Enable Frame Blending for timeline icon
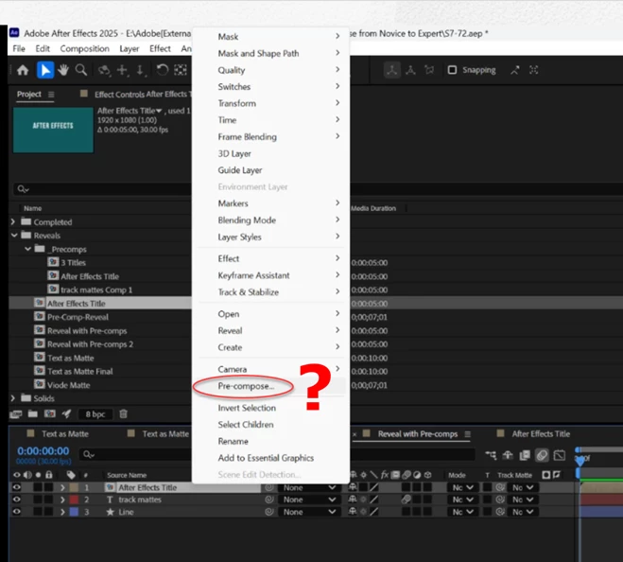The image size is (623, 562). click(x=525, y=455)
